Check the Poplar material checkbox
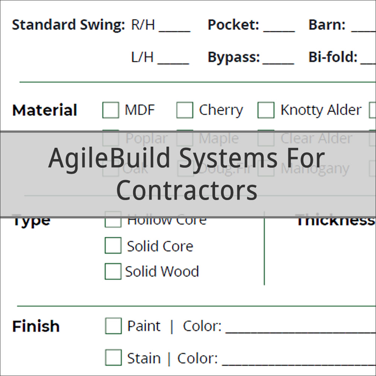The height and width of the screenshot is (376, 376). (111, 138)
